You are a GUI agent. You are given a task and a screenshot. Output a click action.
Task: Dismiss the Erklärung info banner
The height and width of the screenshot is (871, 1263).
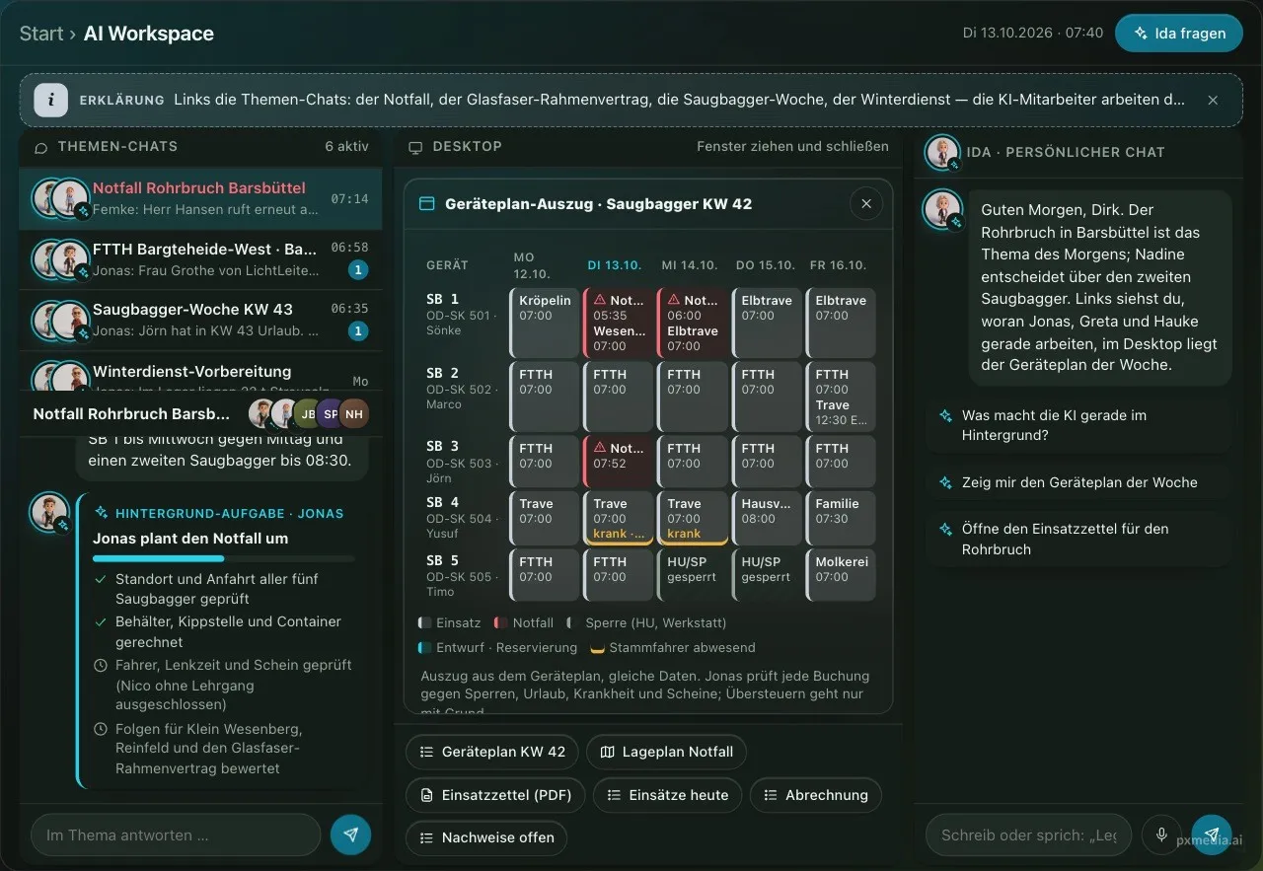pyautogui.click(x=1213, y=100)
